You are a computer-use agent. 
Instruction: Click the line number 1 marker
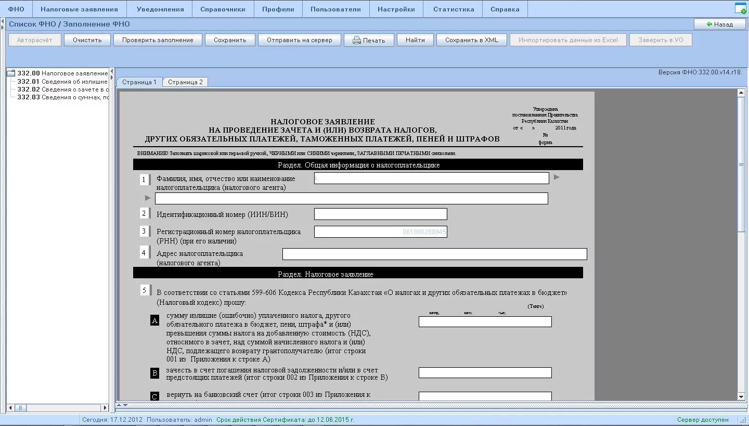[145, 179]
